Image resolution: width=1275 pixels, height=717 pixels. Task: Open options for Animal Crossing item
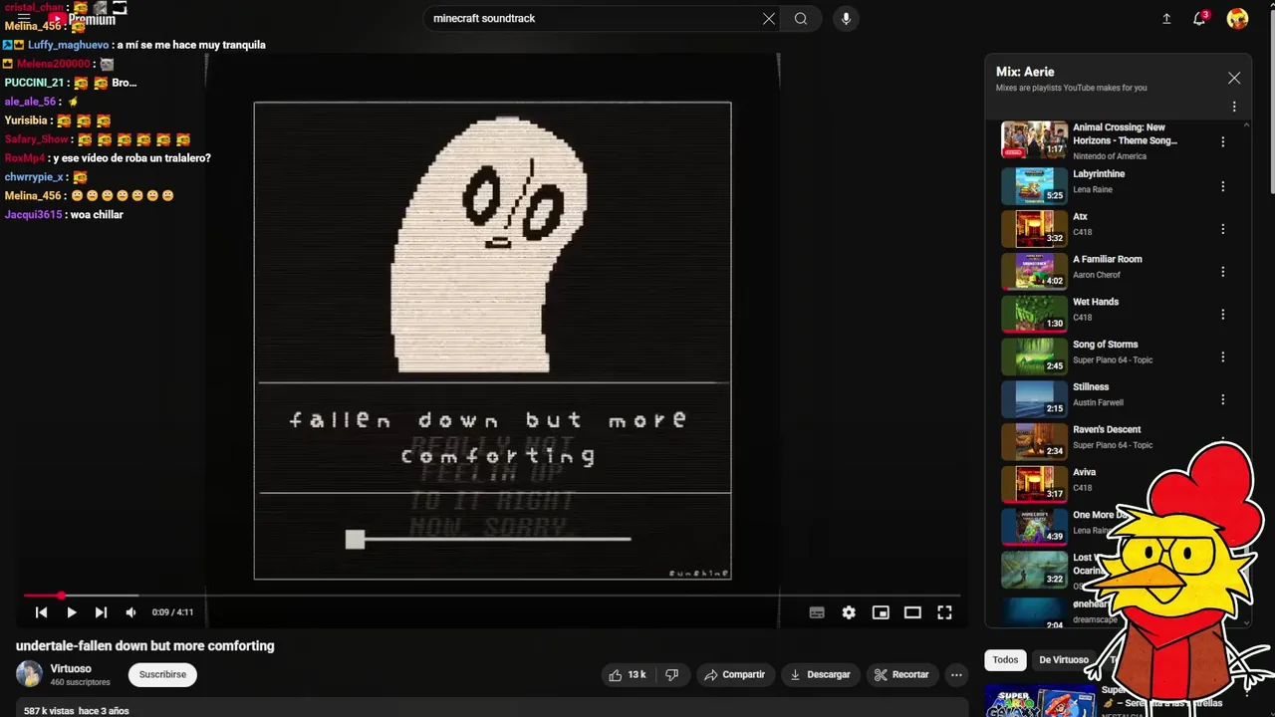(1223, 142)
